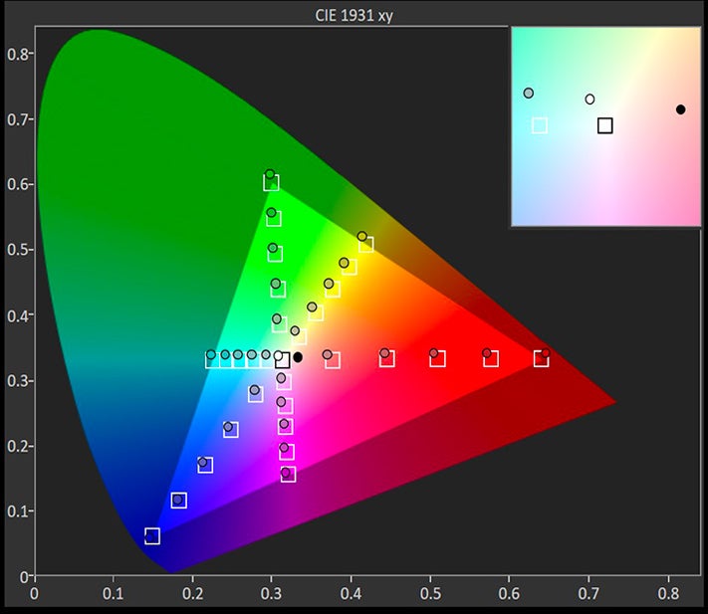Image resolution: width=708 pixels, height=614 pixels.
Task: Select the topmost green target square
Action: pos(271,183)
